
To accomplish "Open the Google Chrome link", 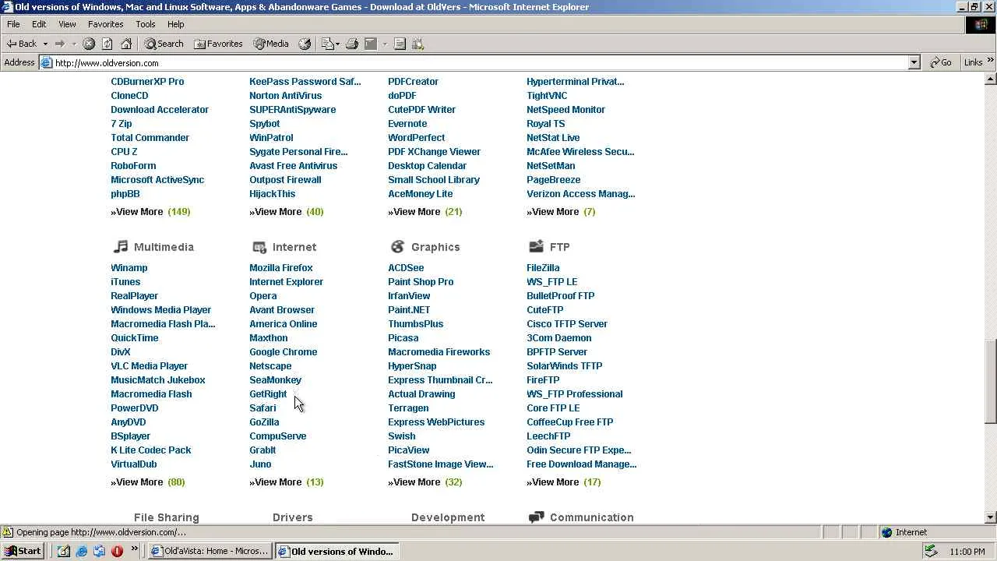I will [283, 352].
